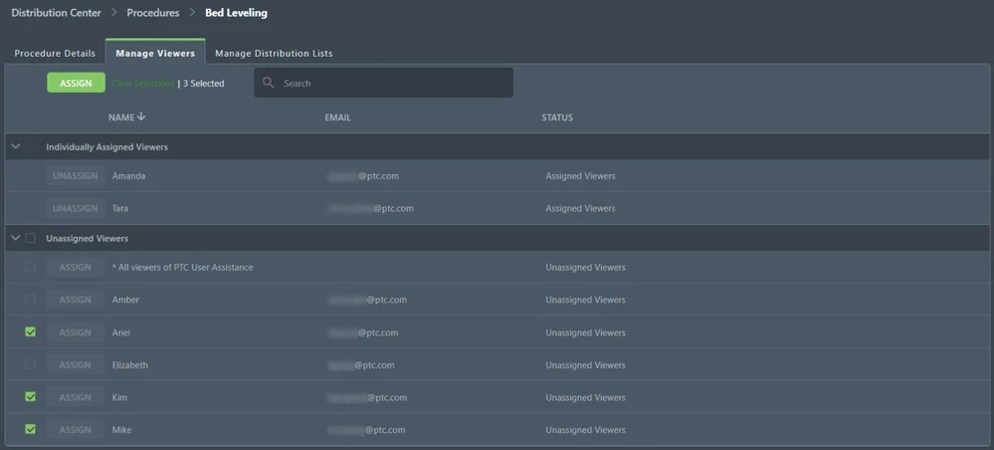Click the NAME column header text
This screenshot has height=450, width=994.
pyautogui.click(x=121, y=117)
